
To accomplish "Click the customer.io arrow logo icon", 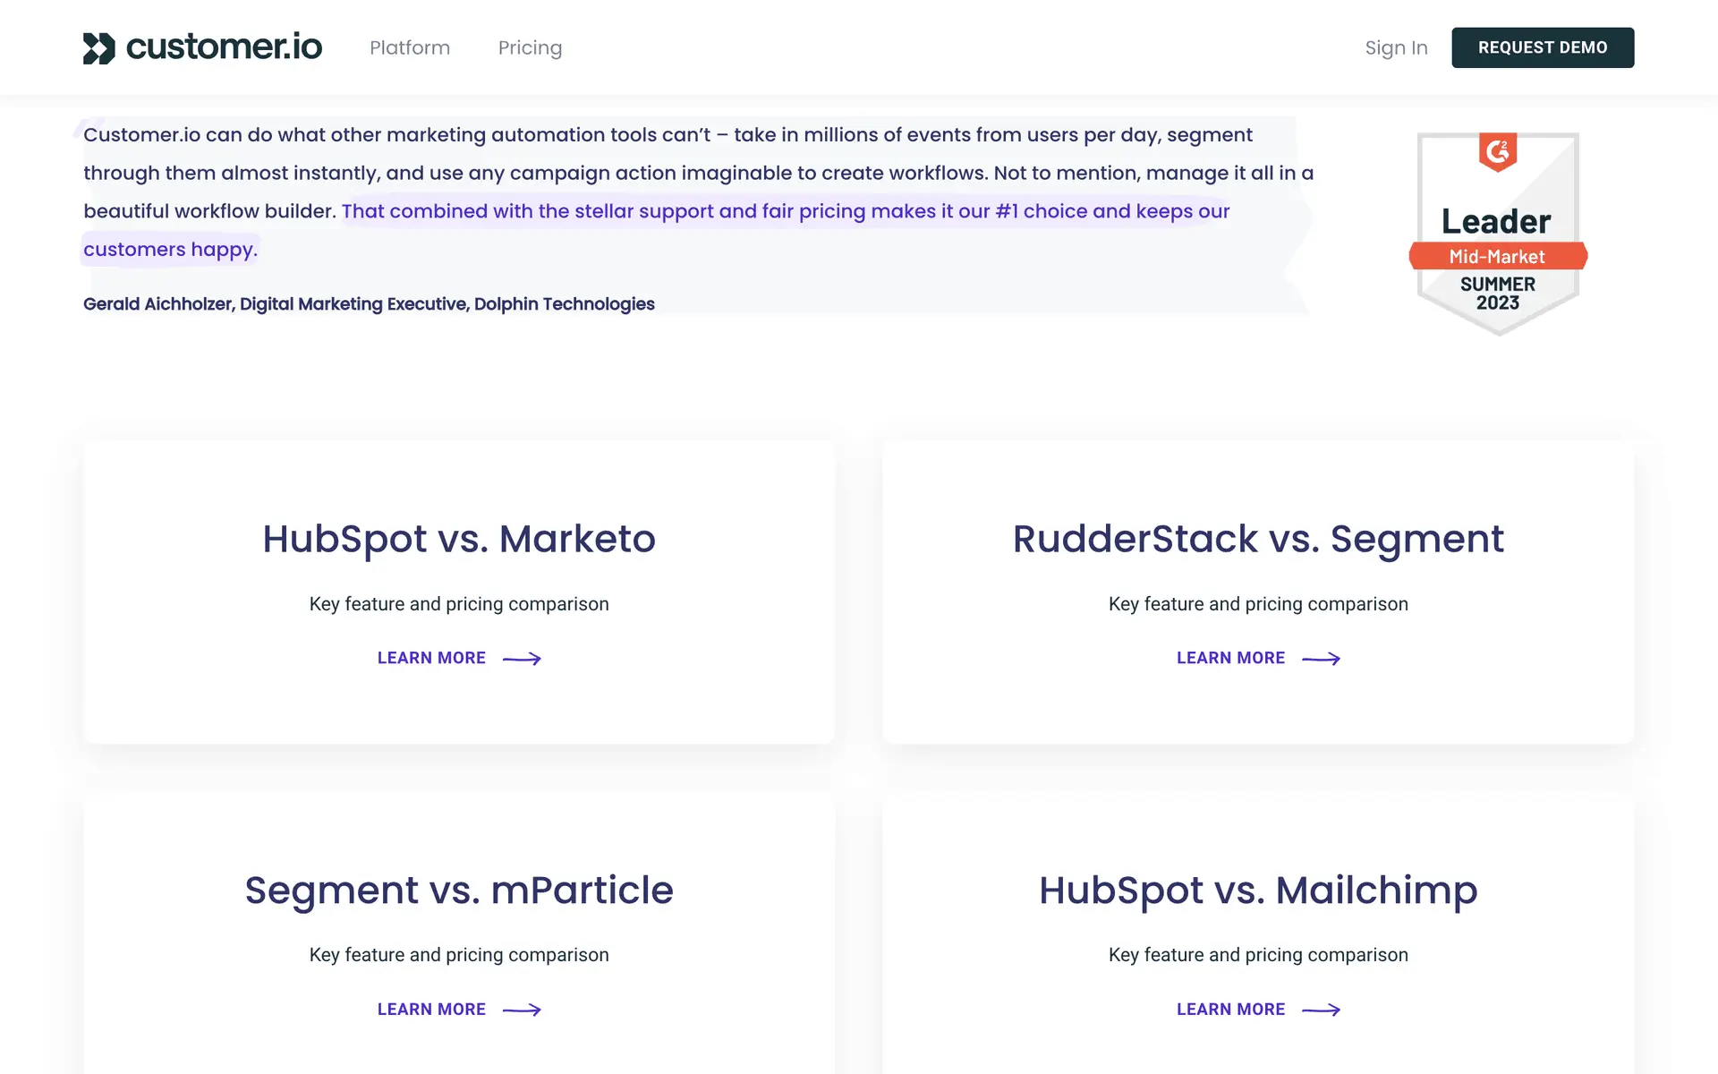I will [x=99, y=48].
